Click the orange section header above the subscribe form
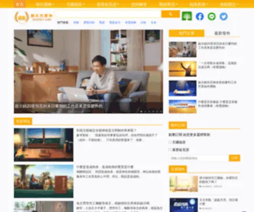Viewport: 254px width, 212px height. tap(178, 126)
